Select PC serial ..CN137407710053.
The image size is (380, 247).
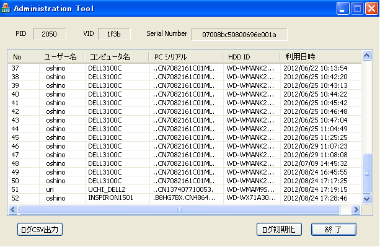[x=183, y=189]
